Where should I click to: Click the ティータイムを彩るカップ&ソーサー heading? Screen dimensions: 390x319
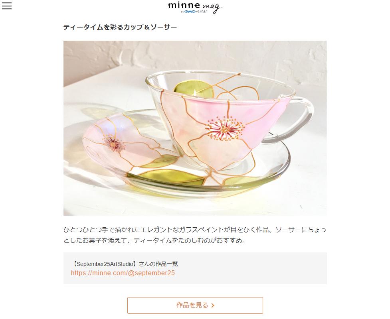[x=120, y=27]
